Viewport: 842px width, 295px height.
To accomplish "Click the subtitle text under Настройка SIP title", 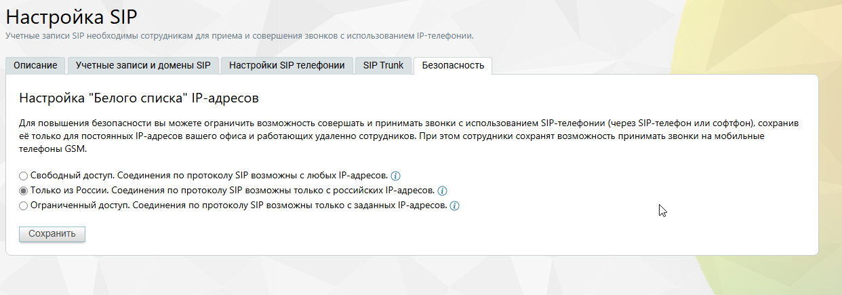I will click(x=239, y=35).
